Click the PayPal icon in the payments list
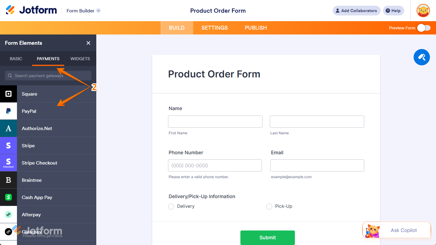 pyautogui.click(x=8, y=111)
